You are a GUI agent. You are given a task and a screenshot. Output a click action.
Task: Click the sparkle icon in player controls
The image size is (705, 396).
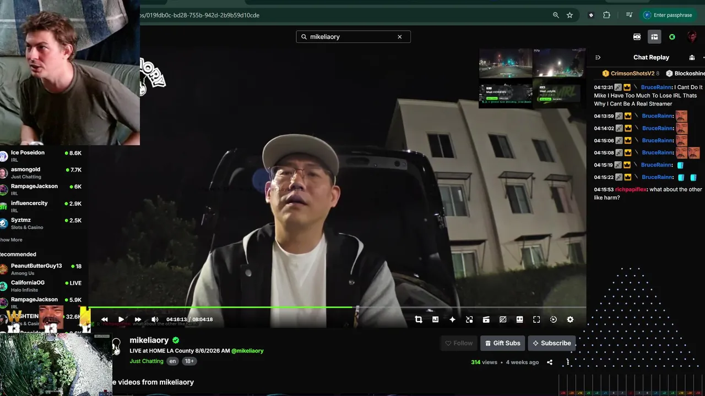click(x=452, y=320)
